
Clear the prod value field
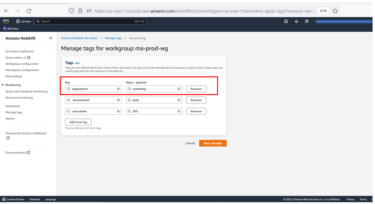click(x=179, y=100)
